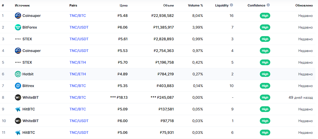Click the Confidence info icon

pos(268,5)
